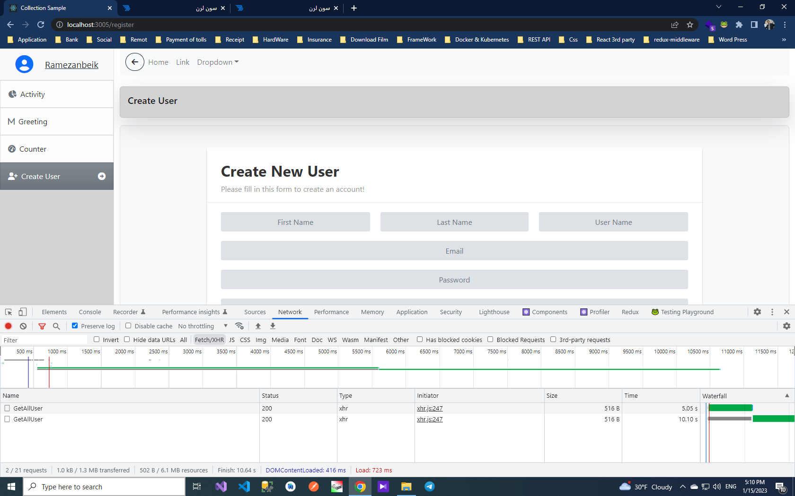Enable Has blocked cookies filter
Image resolution: width=795 pixels, height=496 pixels.
coord(420,339)
